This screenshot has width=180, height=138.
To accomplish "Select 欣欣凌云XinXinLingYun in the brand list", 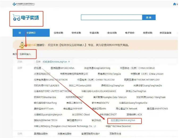I will pyautogui.click(x=123, y=120).
